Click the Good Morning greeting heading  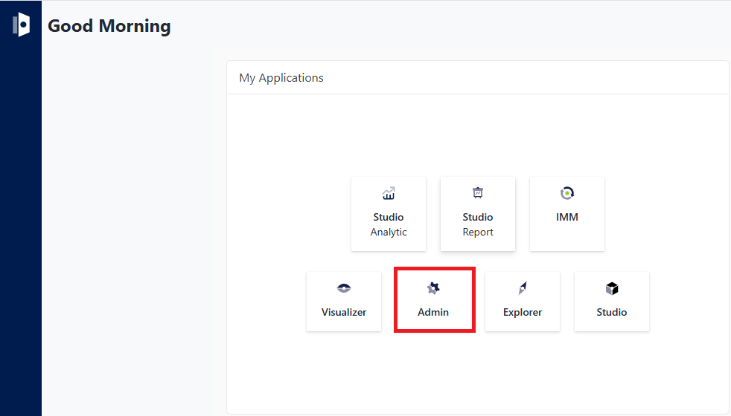[109, 26]
